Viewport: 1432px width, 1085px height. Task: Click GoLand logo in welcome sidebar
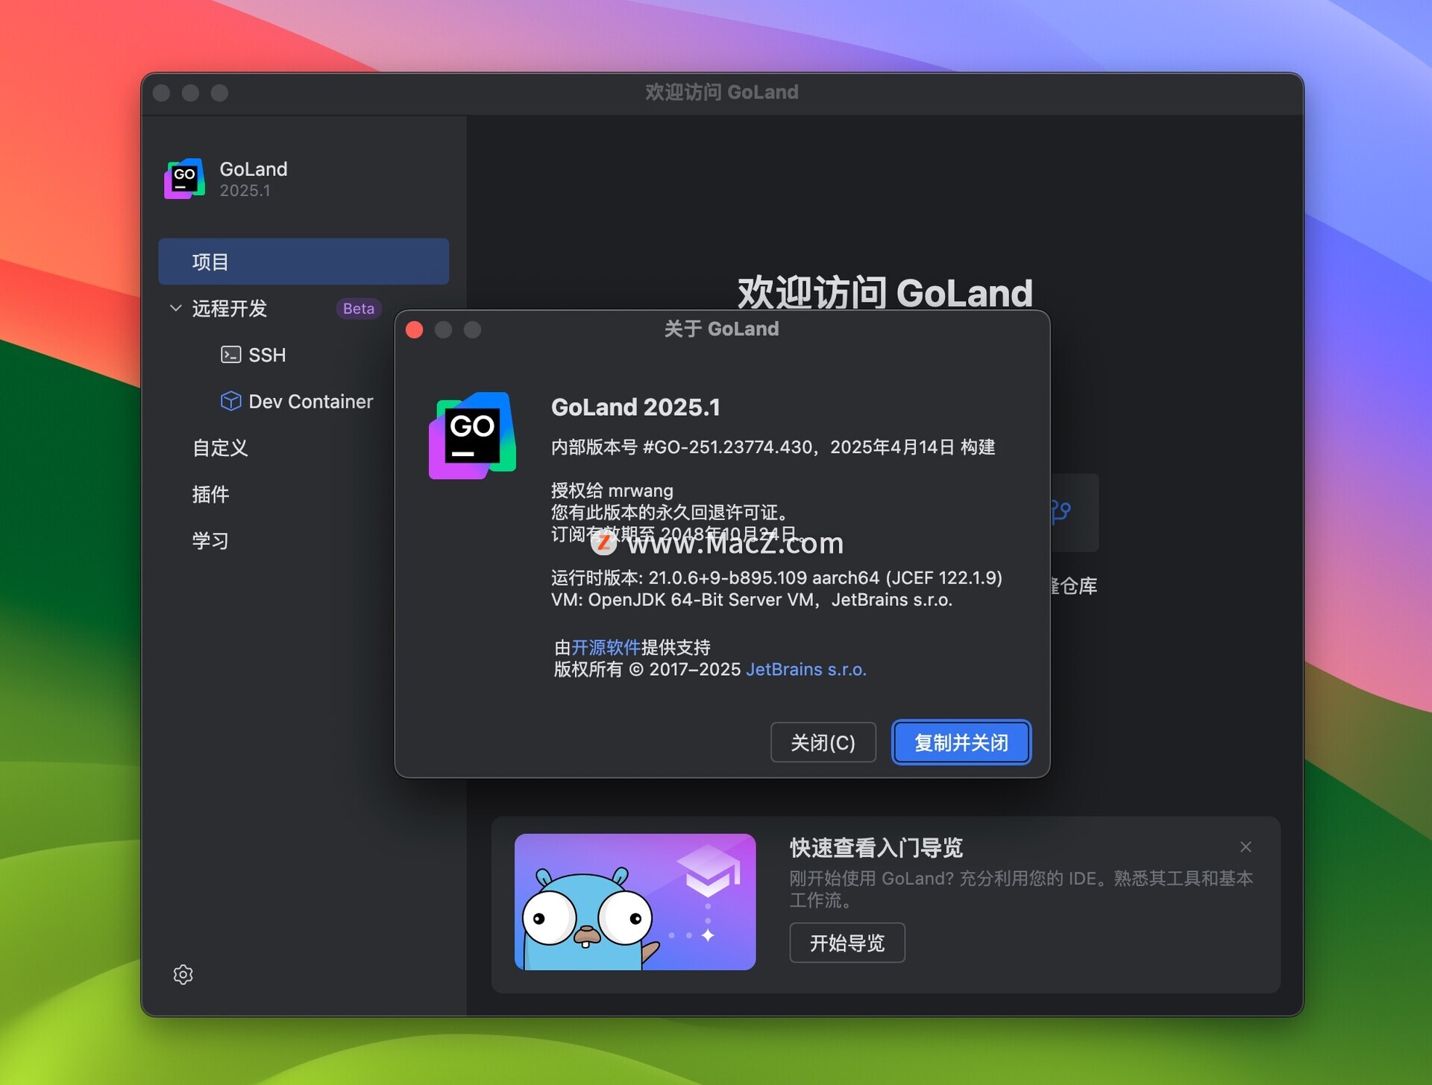tap(184, 179)
